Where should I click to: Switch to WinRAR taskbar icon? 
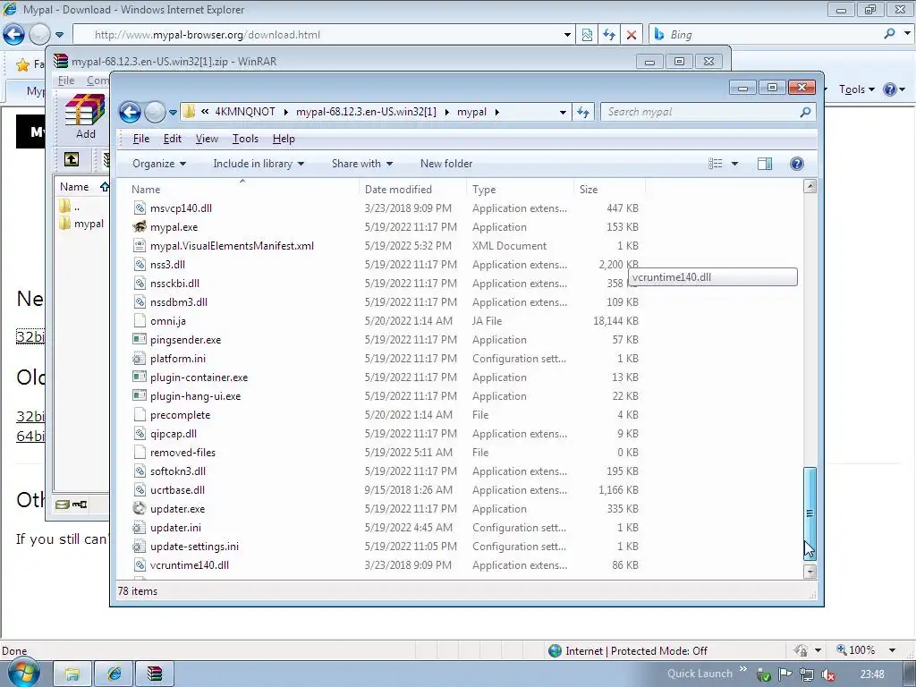point(155,674)
